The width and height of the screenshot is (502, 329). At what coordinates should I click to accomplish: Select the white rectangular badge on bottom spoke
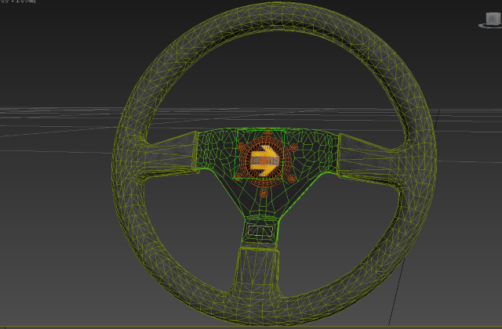click(260, 231)
